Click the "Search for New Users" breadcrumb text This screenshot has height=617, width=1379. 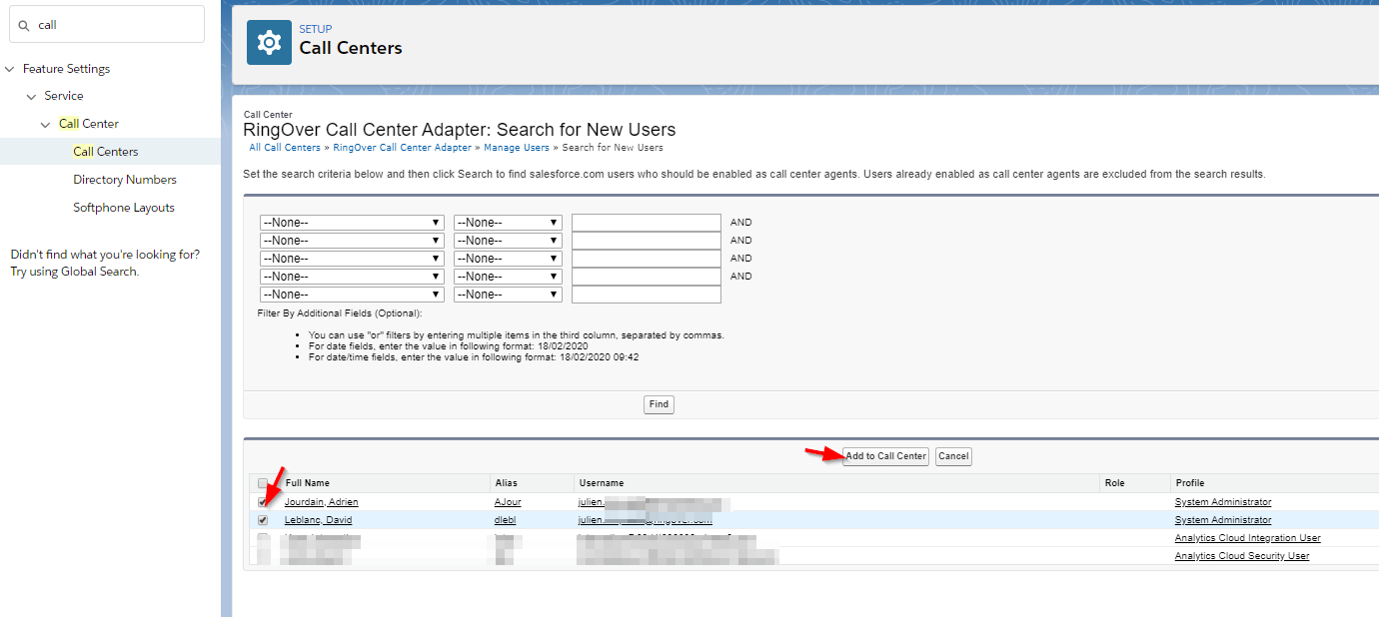[x=613, y=148]
